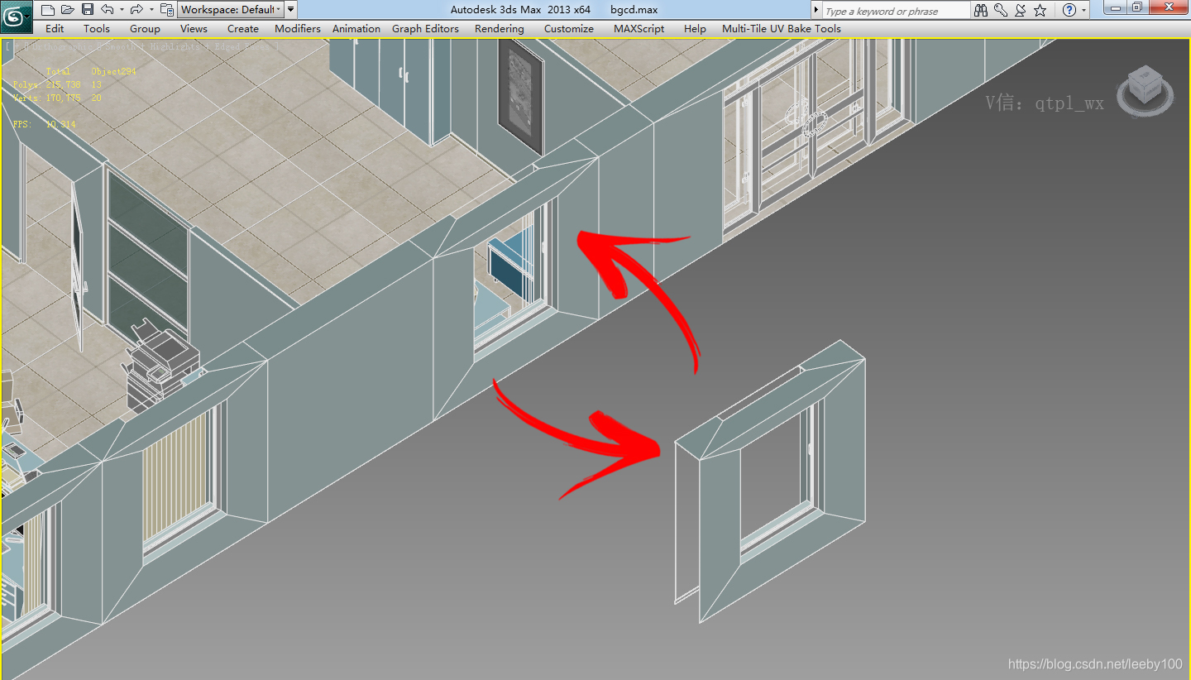Expand the InfoCenter search box arrow
This screenshot has width=1191, height=680.
tap(816, 11)
